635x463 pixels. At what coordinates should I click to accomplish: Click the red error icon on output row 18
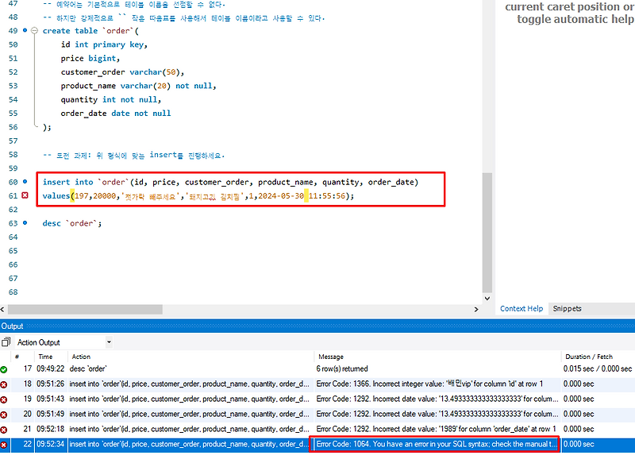[4, 384]
